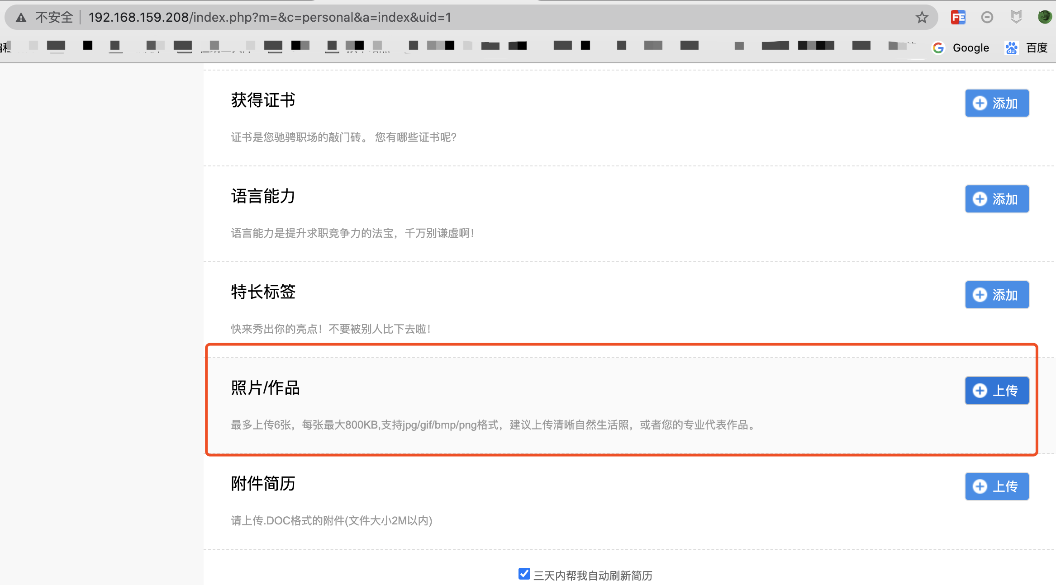This screenshot has width=1056, height=585.
Task: Click the 三天内帮我自动刷新简历 label text
Action: coord(593,576)
